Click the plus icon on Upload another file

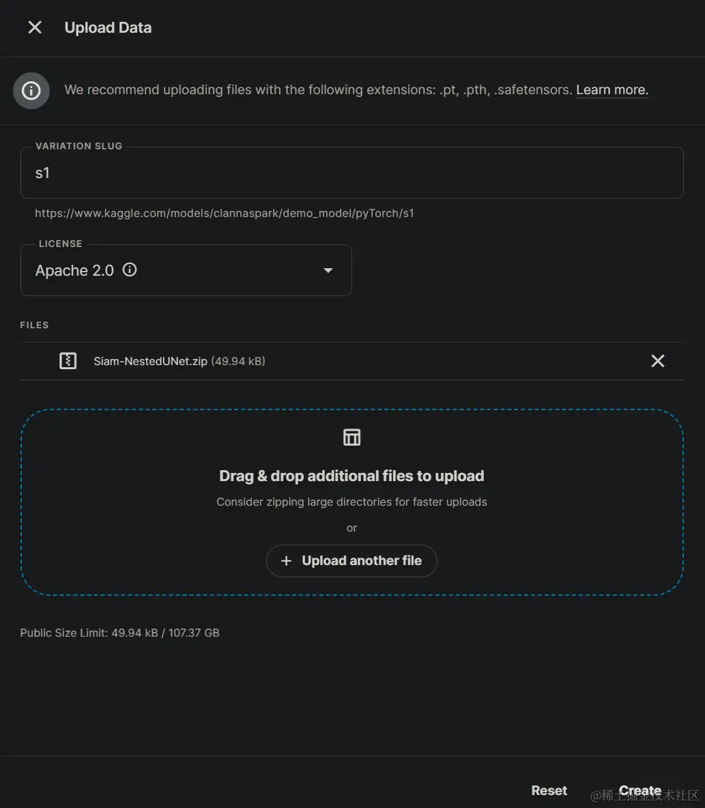coord(286,560)
